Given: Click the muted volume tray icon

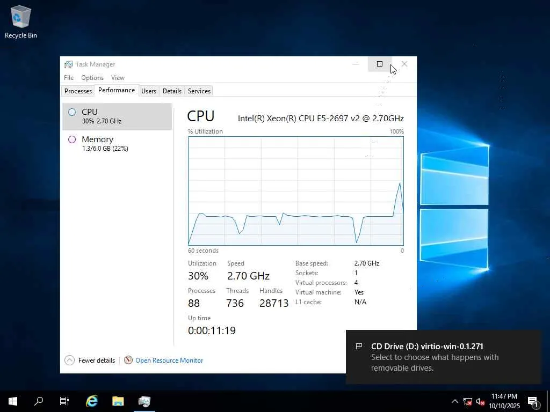Looking at the screenshot, I should click(x=480, y=401).
